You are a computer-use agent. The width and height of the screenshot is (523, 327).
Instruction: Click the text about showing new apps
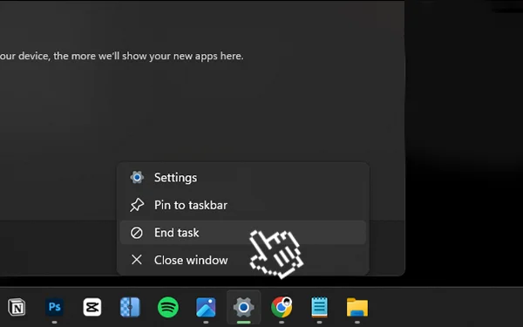coord(122,56)
